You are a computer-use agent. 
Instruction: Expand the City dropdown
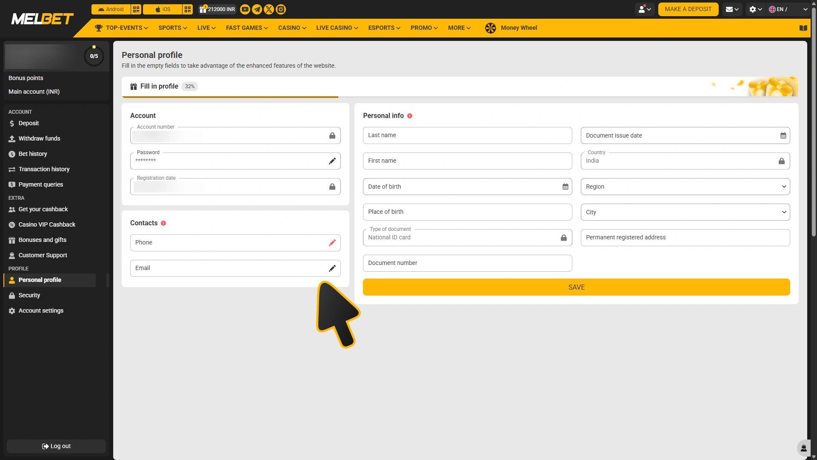tap(686, 212)
